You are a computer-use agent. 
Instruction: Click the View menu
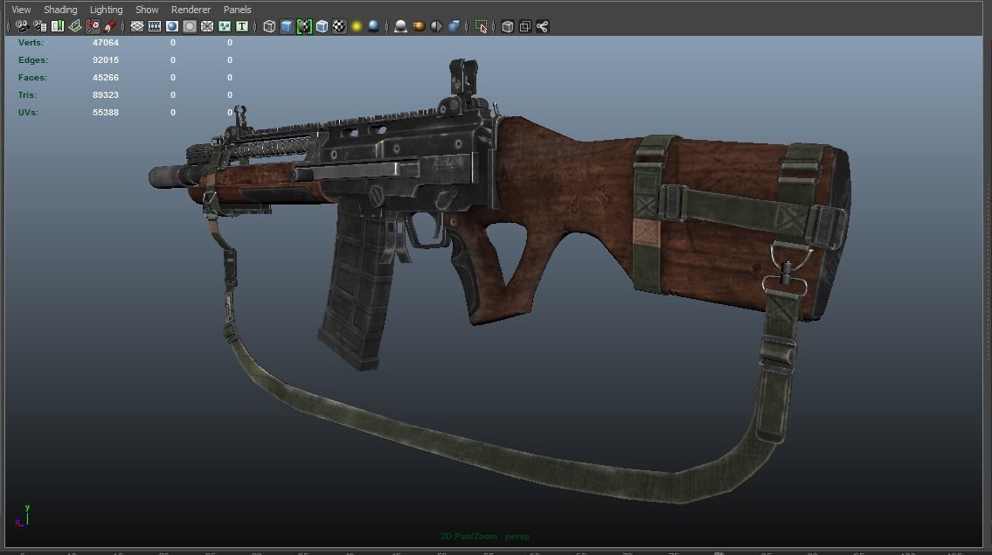tap(20, 9)
